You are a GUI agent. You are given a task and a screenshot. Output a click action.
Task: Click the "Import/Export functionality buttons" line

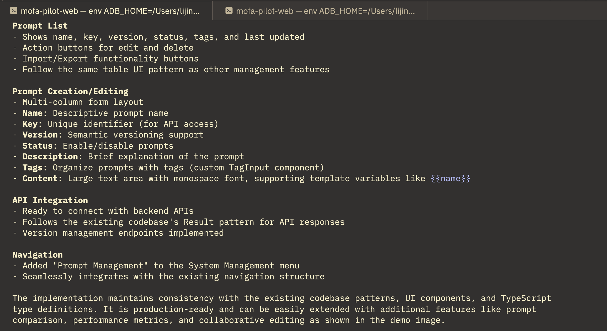(110, 59)
